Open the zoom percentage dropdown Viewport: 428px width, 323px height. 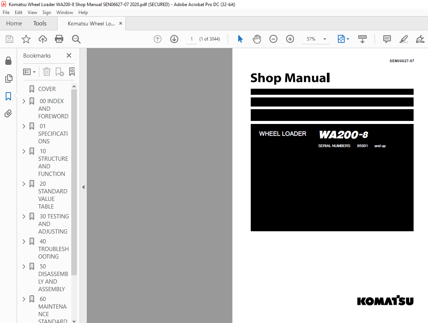click(x=324, y=39)
